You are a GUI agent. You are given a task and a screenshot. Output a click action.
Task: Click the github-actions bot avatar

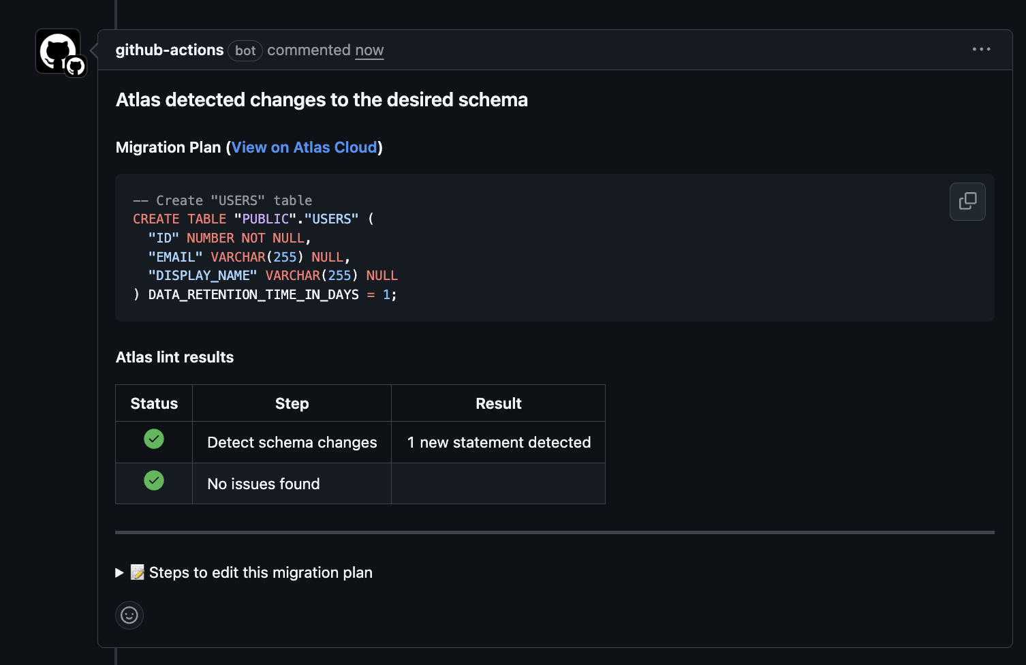(x=58, y=51)
